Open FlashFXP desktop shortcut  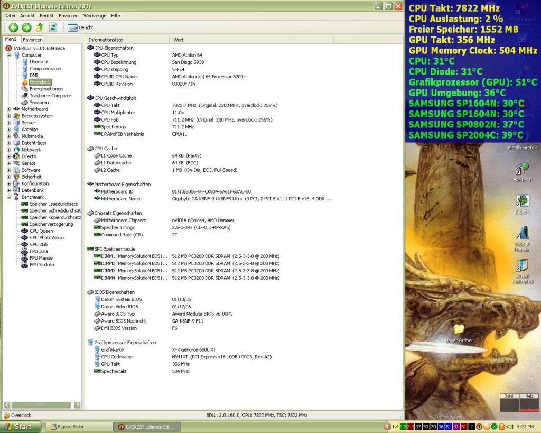[523, 172]
